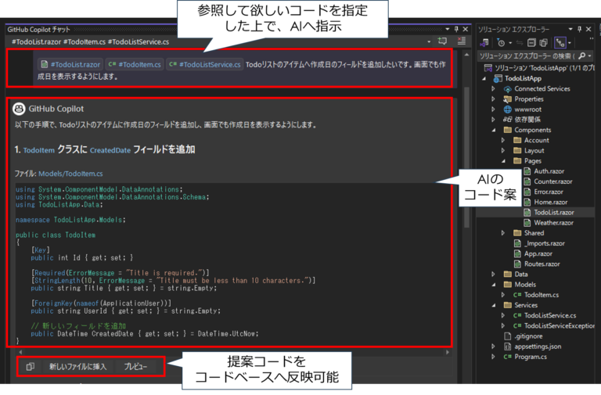
Task: Select the Properties wrench folder icon
Action: click(507, 99)
